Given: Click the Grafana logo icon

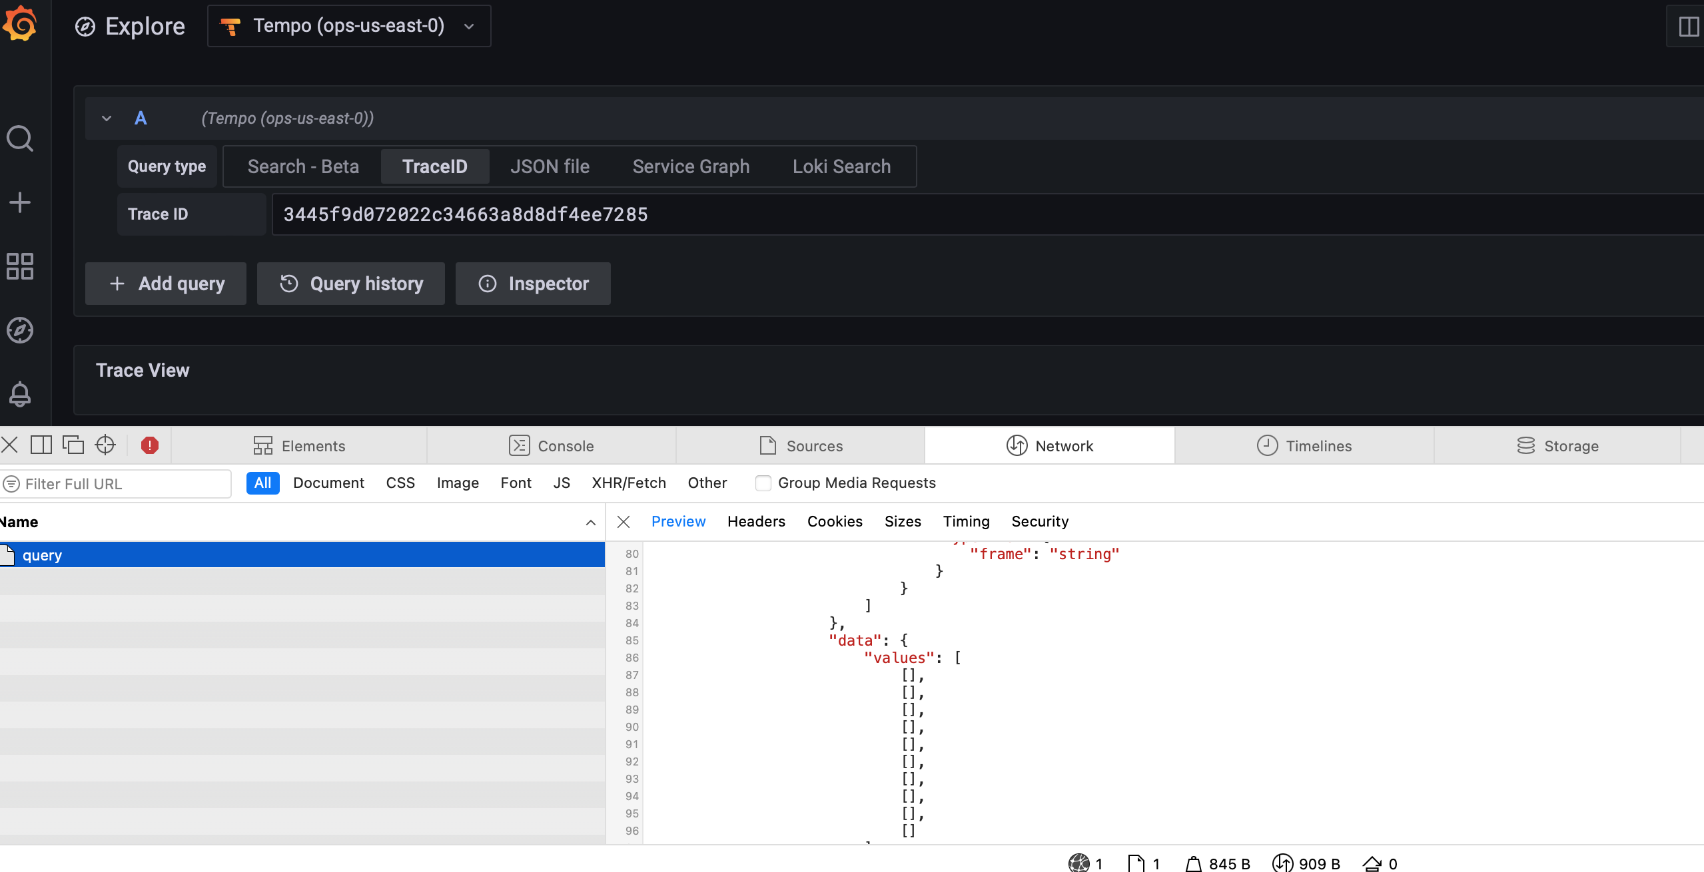Looking at the screenshot, I should [19, 24].
